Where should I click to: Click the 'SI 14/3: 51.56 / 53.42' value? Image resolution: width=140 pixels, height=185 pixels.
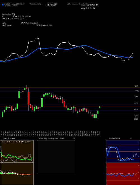22,16
